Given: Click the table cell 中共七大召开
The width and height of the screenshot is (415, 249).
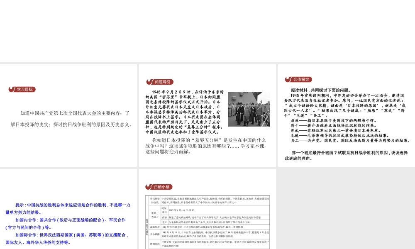Looking at the screenshot, I should coord(155,215).
